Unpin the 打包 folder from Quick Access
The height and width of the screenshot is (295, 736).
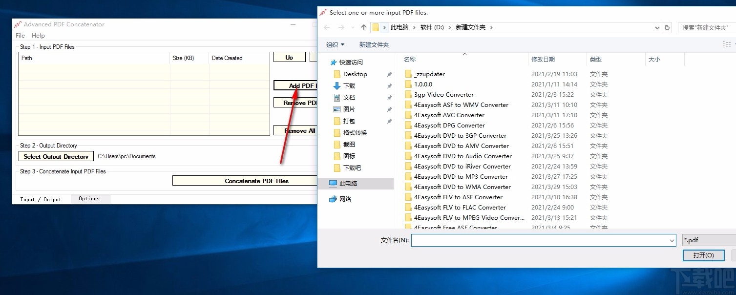pos(389,121)
